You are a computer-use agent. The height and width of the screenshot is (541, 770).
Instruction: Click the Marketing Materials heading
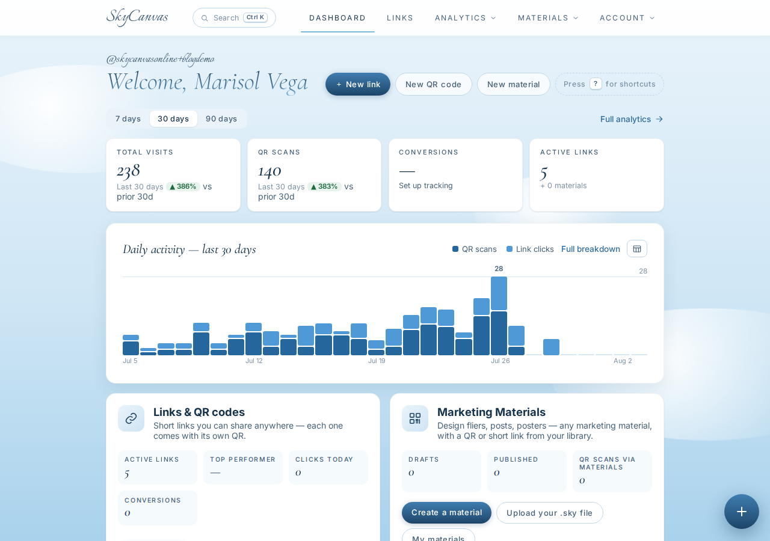tap(491, 412)
